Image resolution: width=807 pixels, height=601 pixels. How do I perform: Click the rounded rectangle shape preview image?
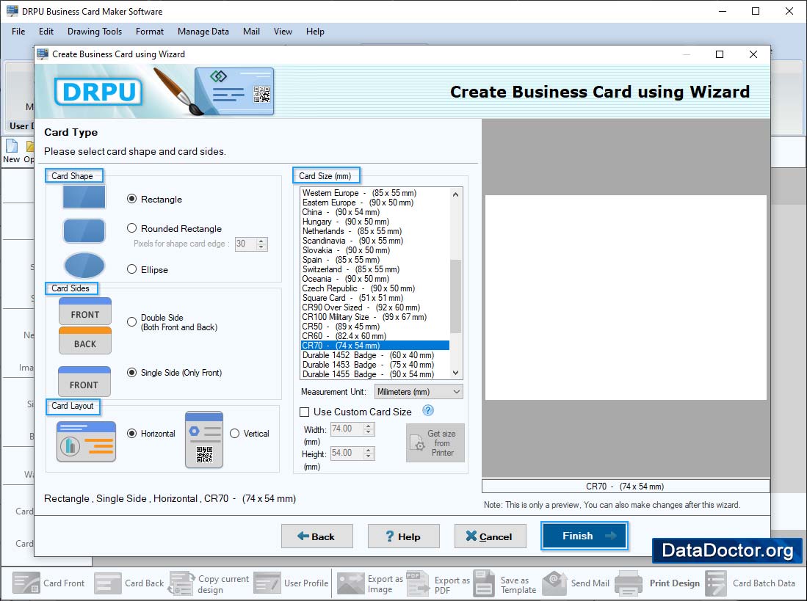click(84, 231)
